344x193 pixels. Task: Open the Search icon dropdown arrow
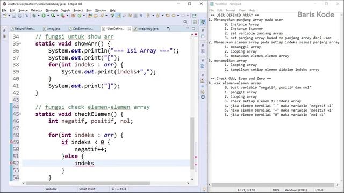click(106, 16)
